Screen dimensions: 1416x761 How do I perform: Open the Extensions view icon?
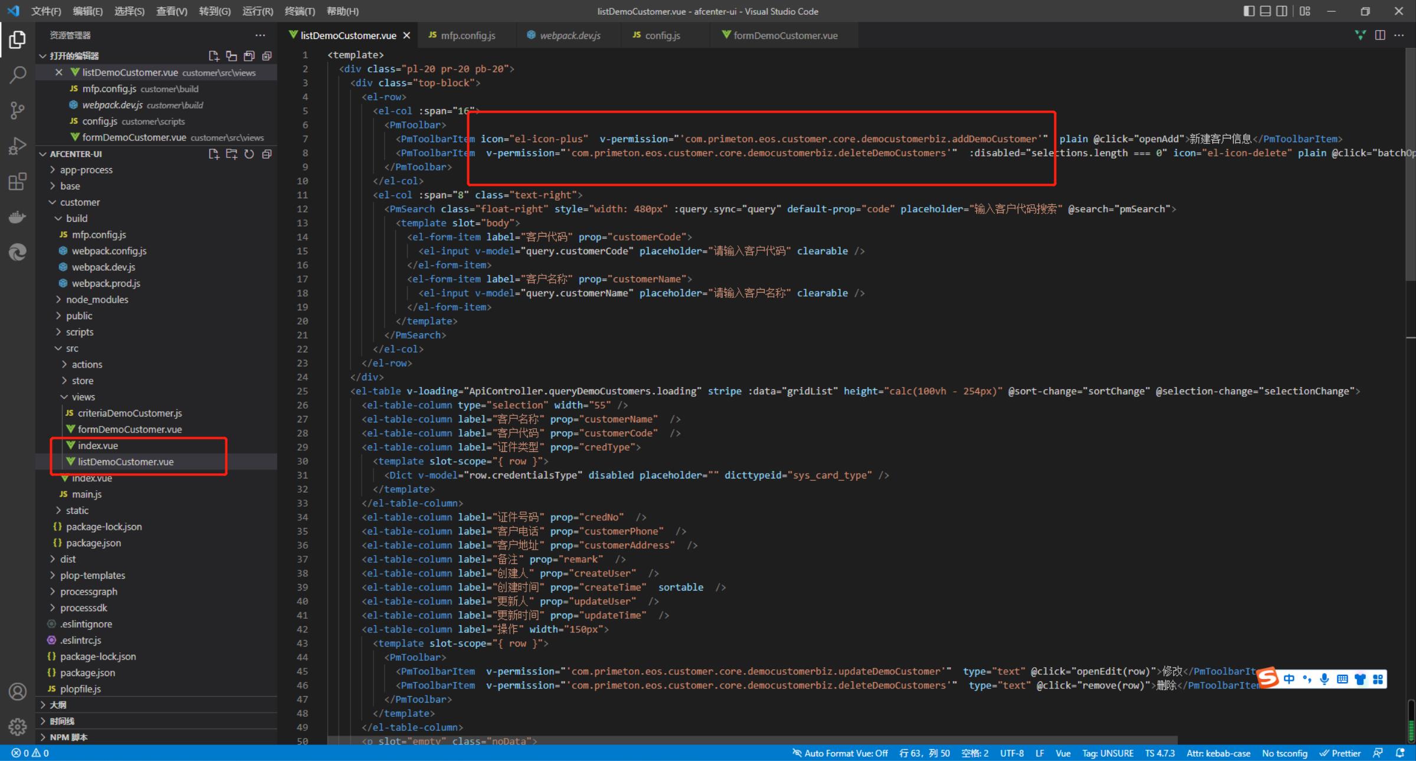pyautogui.click(x=18, y=181)
